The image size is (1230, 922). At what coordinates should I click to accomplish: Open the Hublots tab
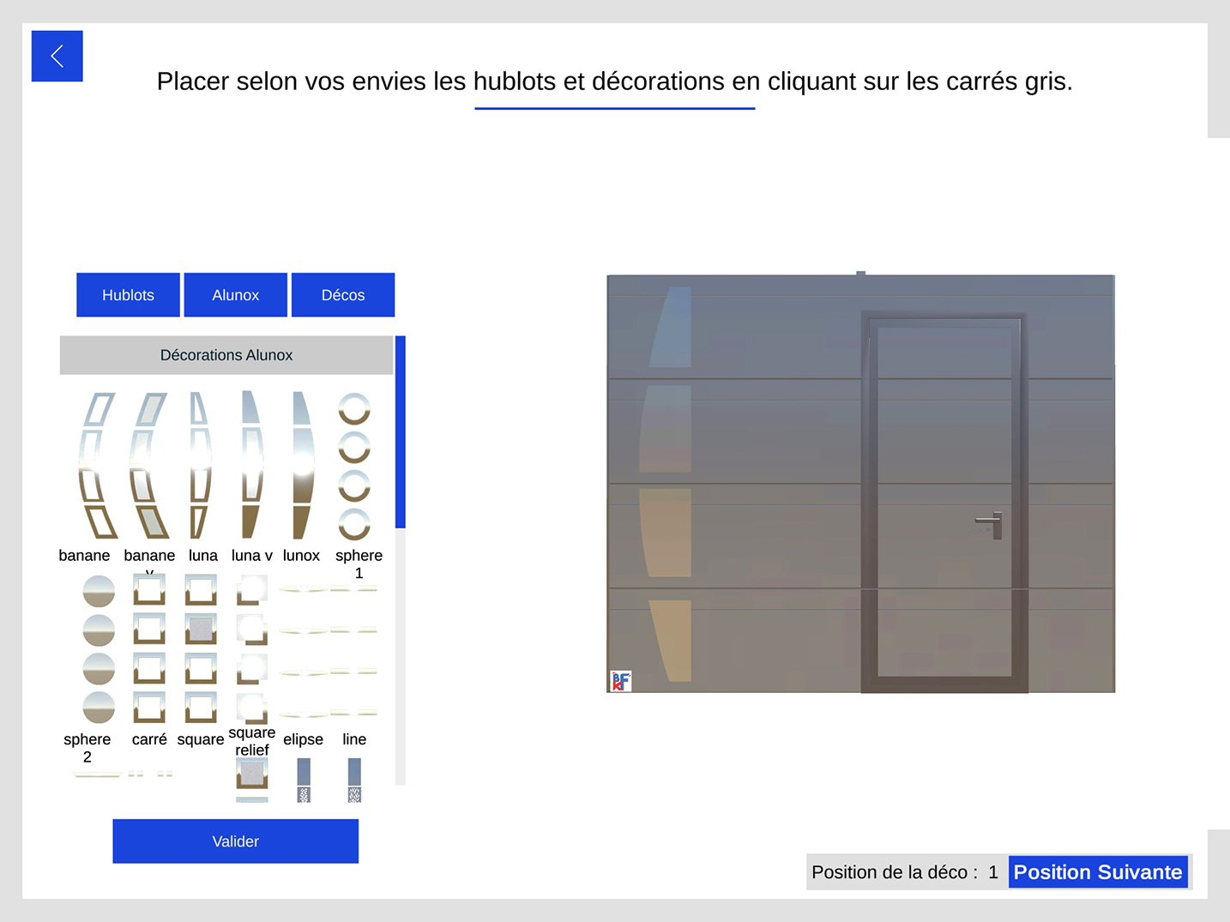[x=128, y=295]
